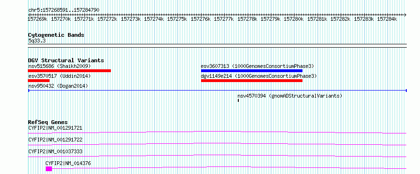Open the nsv515686 (Shaikh2009) label
The height and width of the screenshot is (174, 420).
click(x=59, y=66)
